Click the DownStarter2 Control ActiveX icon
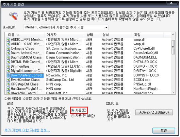The image size is (180, 137). tap(8, 75)
